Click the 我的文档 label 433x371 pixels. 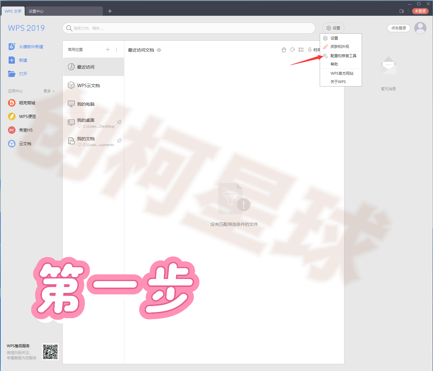coord(86,139)
